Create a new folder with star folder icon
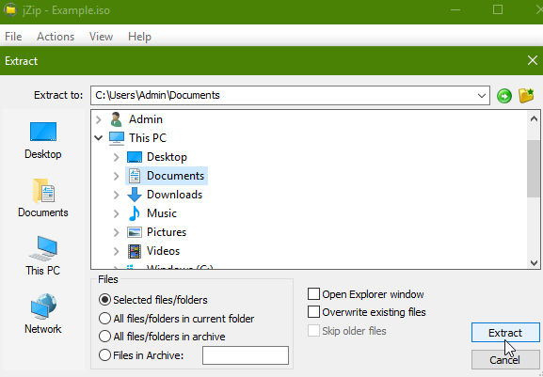Viewport: 543px width, 377px height. [x=526, y=96]
